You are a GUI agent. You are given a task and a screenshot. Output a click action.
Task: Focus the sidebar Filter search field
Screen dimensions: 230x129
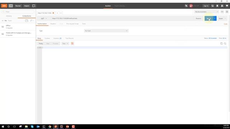point(18,12)
